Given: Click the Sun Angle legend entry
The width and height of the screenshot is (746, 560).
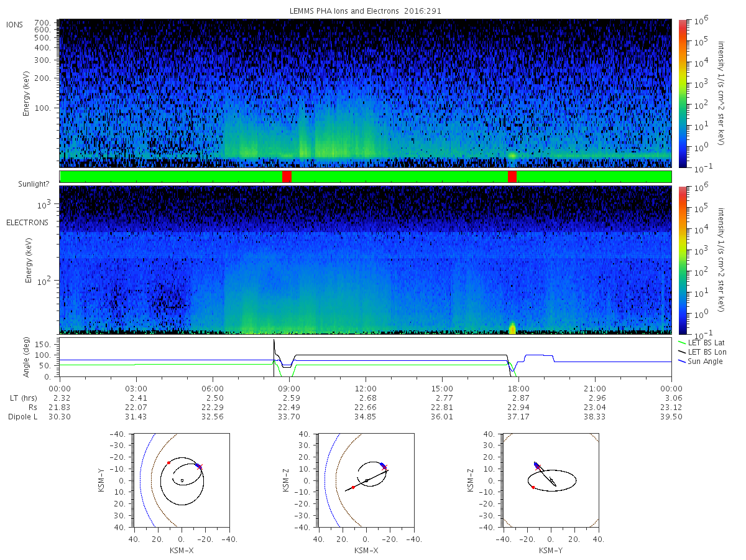Looking at the screenshot, I should pos(700,362).
